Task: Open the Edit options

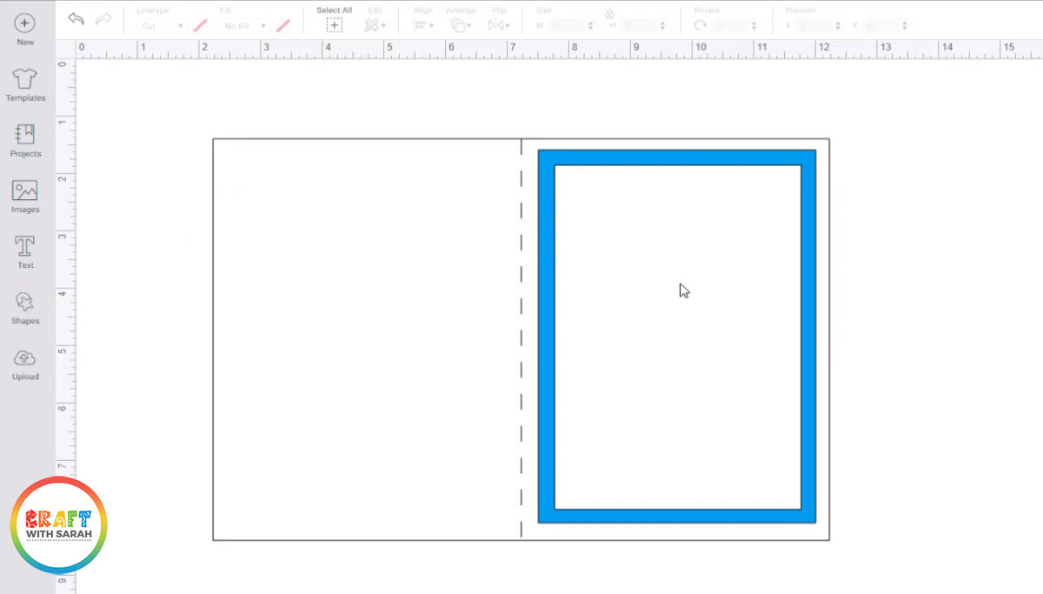Action: pos(374,25)
